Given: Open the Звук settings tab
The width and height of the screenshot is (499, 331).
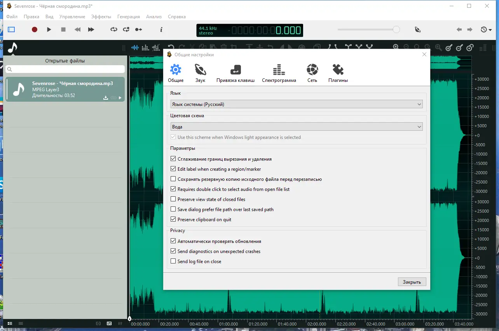Looking at the screenshot, I should pos(201,73).
